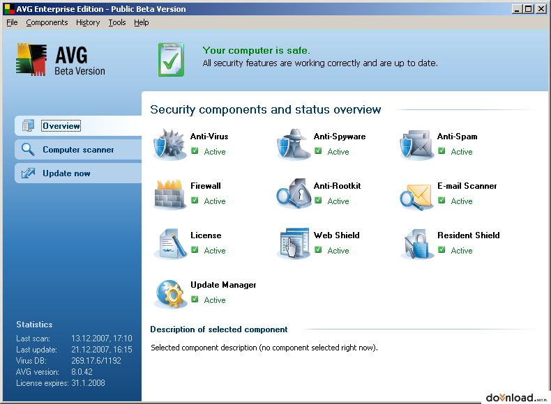Click 'Description of selected component' heading
This screenshot has height=404, width=551.
pos(218,329)
